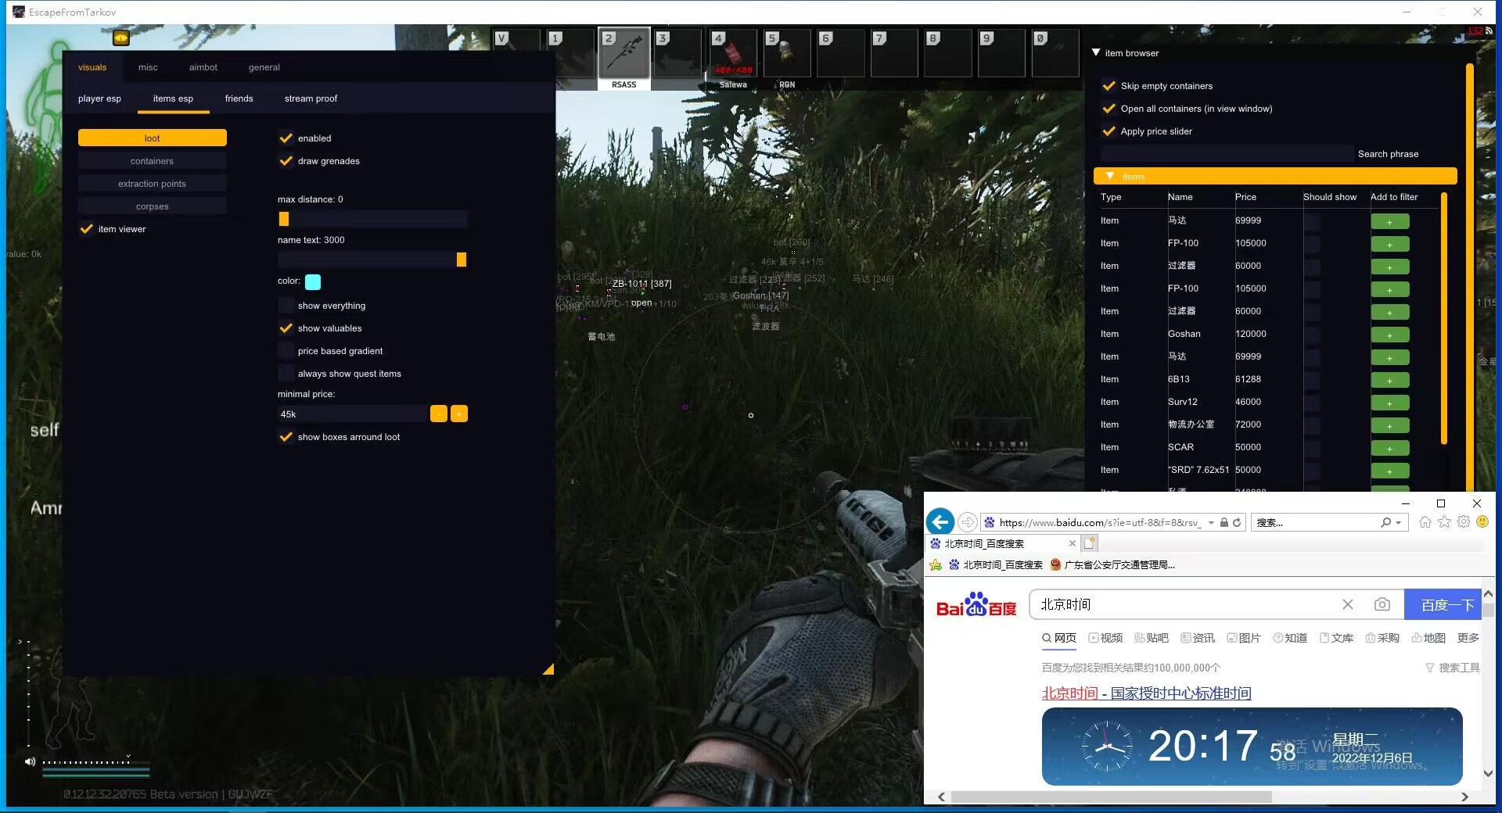Click the favorites star icon

(x=1444, y=522)
